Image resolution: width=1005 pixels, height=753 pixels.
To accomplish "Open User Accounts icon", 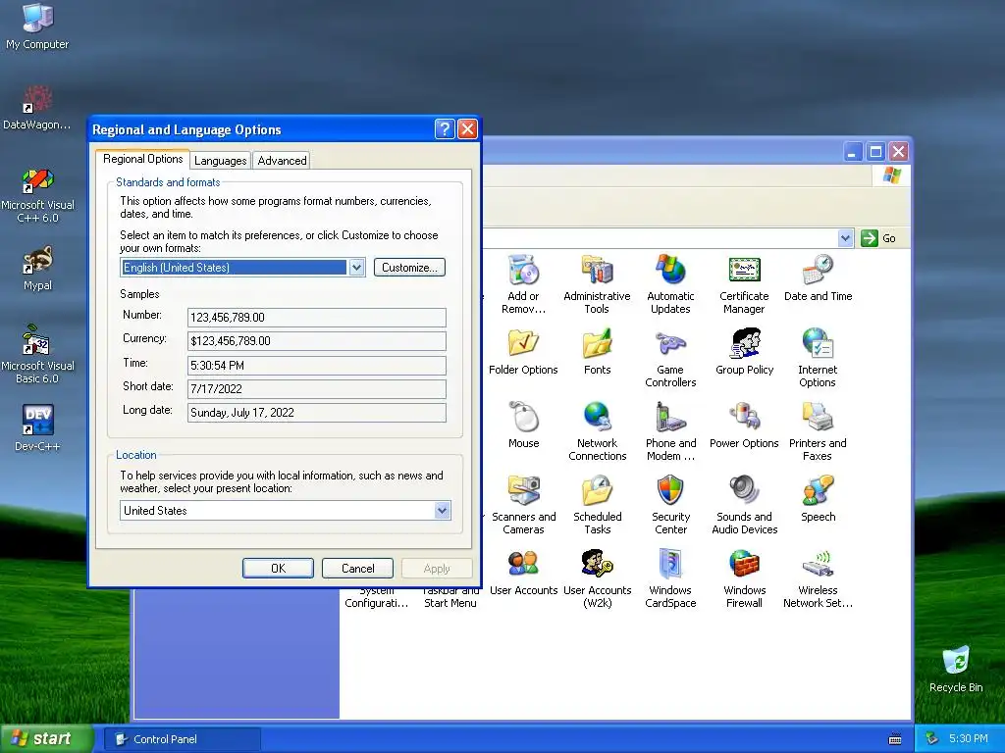I will coord(524,573).
